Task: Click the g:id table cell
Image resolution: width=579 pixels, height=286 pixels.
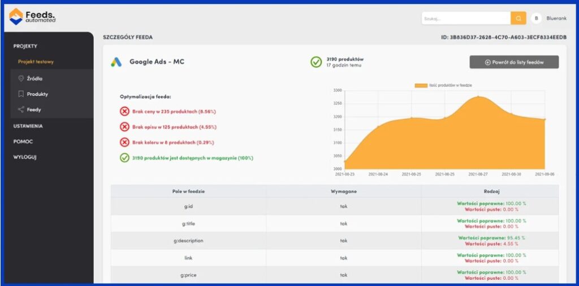Action: tap(188, 206)
